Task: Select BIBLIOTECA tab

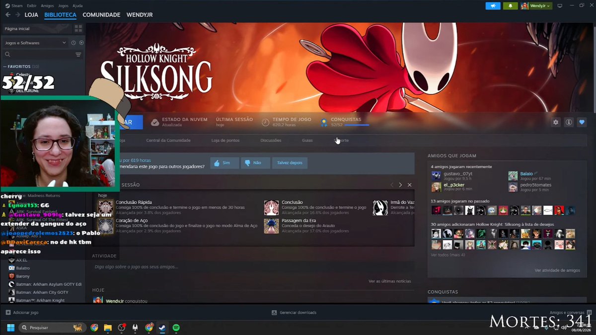Action: pos(60,15)
